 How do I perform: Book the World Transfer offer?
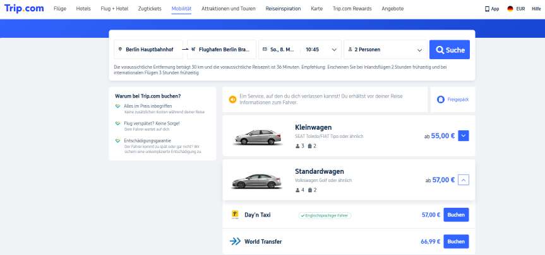456,242
